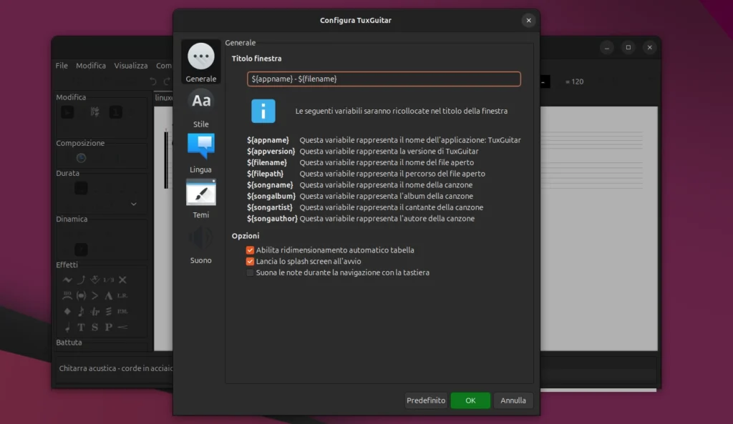Screen dimensions: 733x424
Task: Open the Lingua language settings
Action: tap(200, 152)
